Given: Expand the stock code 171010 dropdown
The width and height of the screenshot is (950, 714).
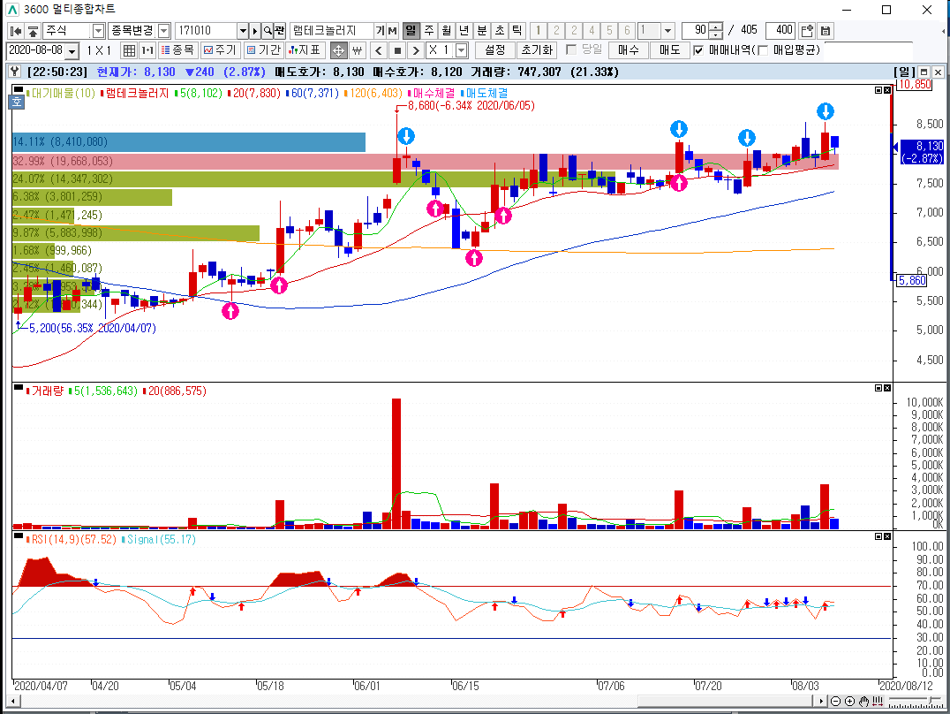Looking at the screenshot, I should [x=243, y=30].
